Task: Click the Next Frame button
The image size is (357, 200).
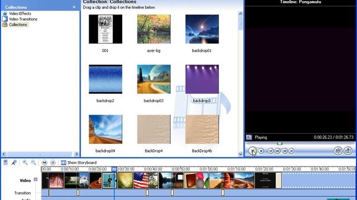Action: (x=284, y=151)
